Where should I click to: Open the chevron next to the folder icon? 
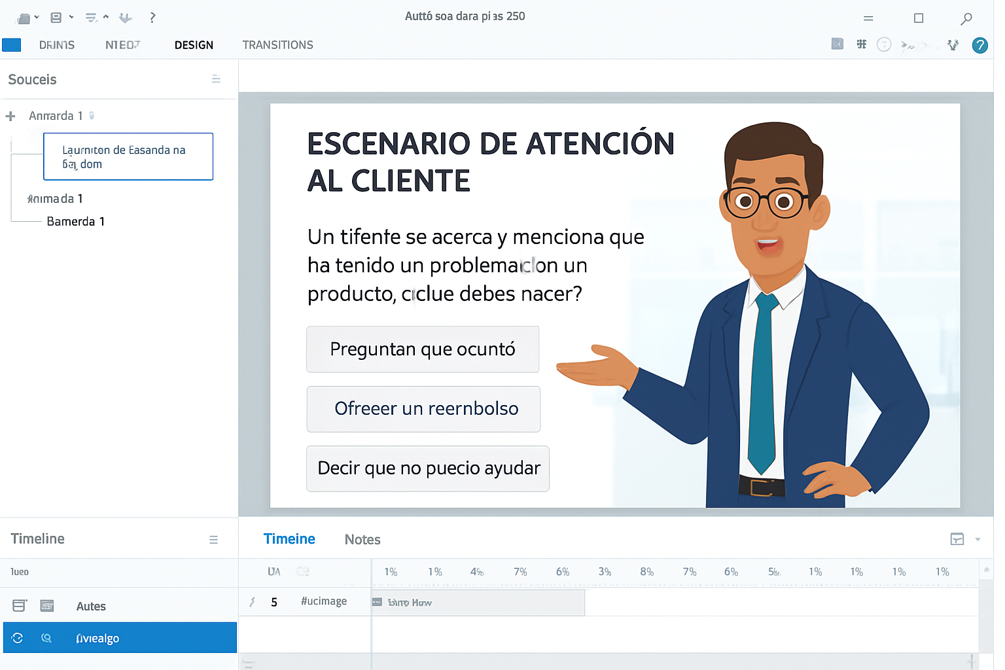[x=37, y=17]
